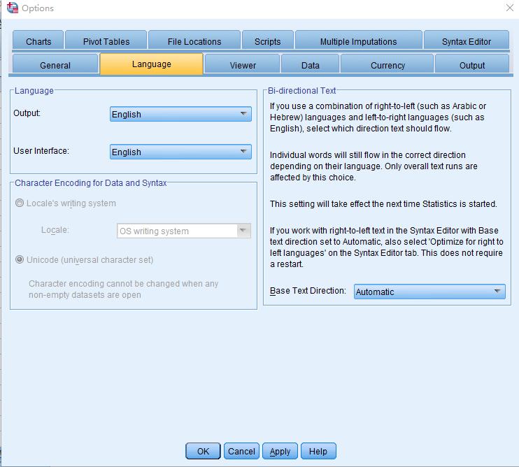Image resolution: width=519 pixels, height=467 pixels.
Task: Open Help for this dialog
Action: pyautogui.click(x=318, y=451)
